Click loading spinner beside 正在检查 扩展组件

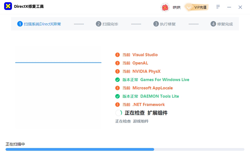119,113
